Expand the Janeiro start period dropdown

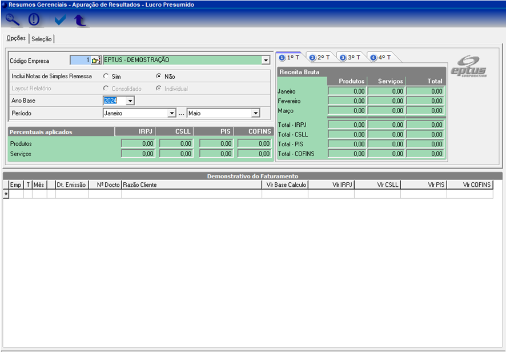point(171,114)
